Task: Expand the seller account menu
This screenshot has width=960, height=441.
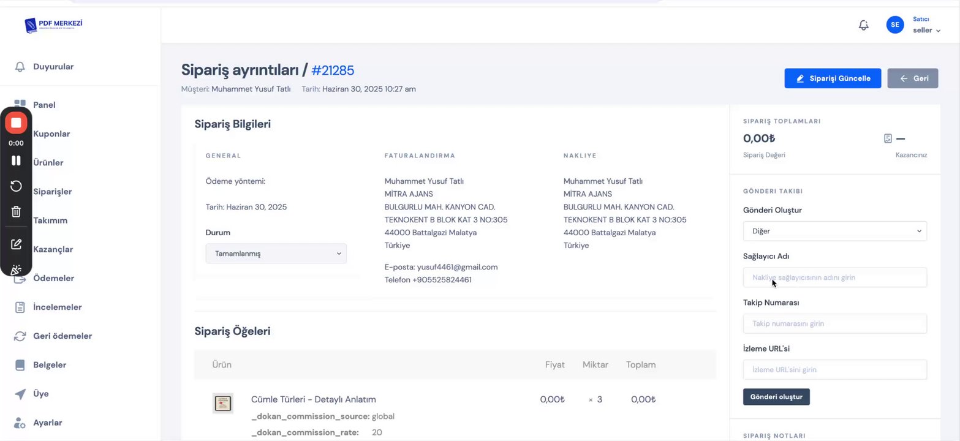Action: 926,30
